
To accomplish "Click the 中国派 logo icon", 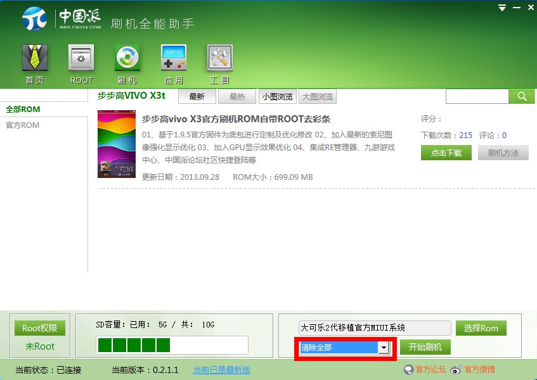I will click(35, 18).
